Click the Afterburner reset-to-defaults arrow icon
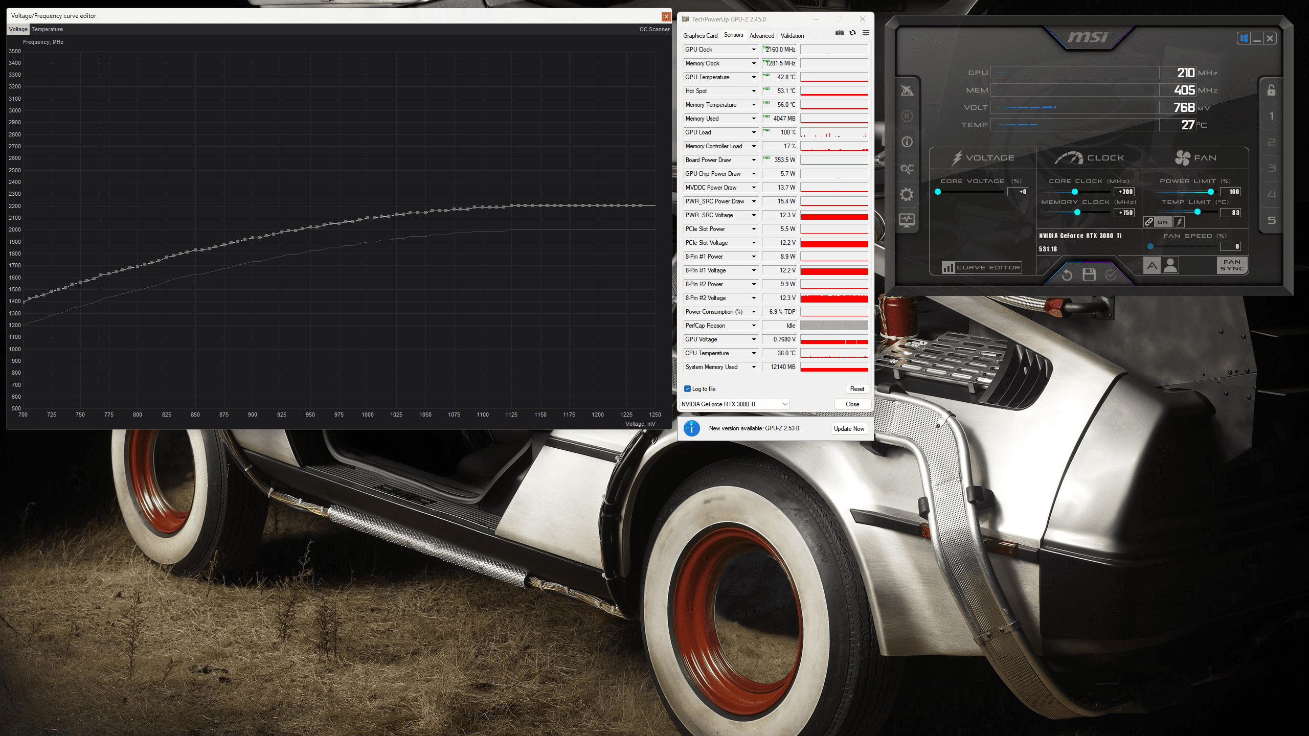Image resolution: width=1309 pixels, height=736 pixels. (1067, 275)
